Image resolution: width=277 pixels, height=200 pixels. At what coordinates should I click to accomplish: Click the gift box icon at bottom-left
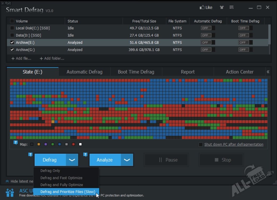(x=10, y=192)
